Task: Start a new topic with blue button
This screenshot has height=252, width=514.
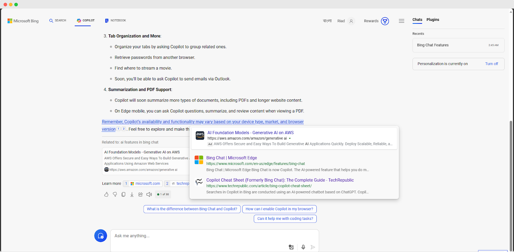Action: 101,236
